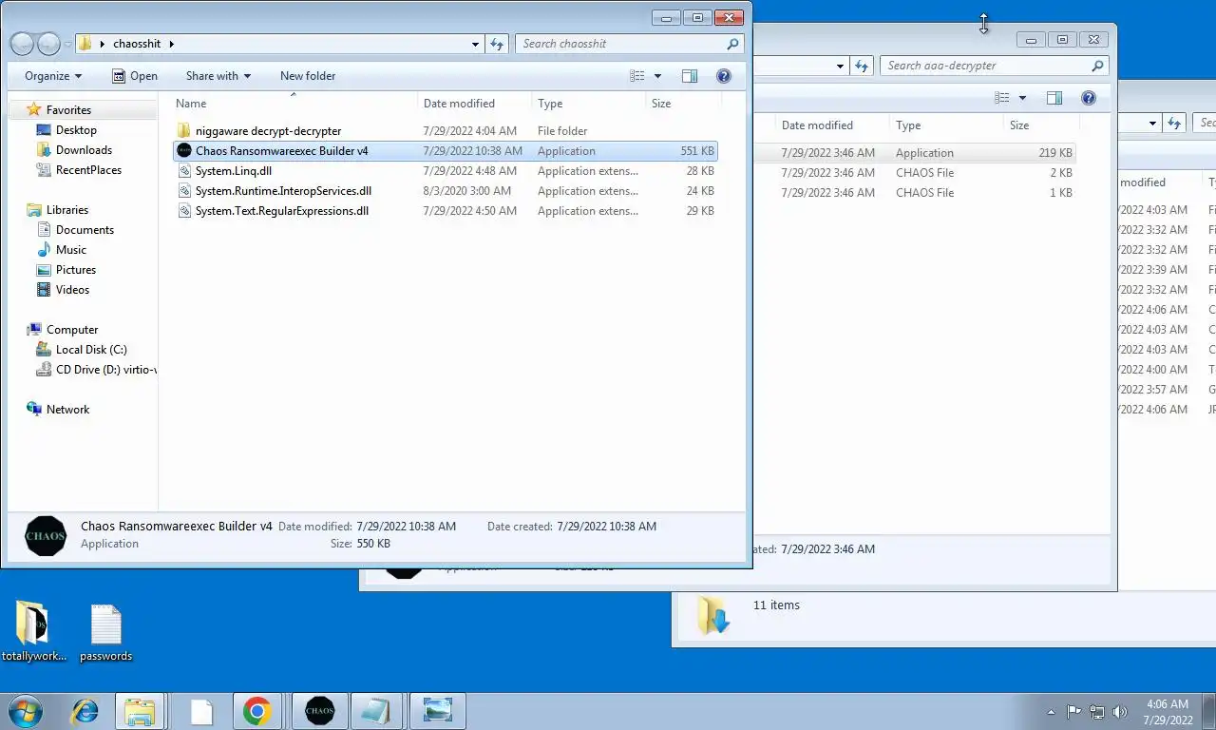Open the address bar history dropdown for chaosshit
Viewport: 1216px width, 730px height.
click(476, 44)
